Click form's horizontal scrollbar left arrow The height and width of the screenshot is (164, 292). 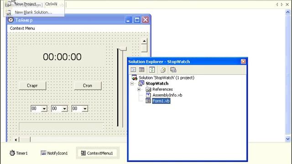coord(16,139)
